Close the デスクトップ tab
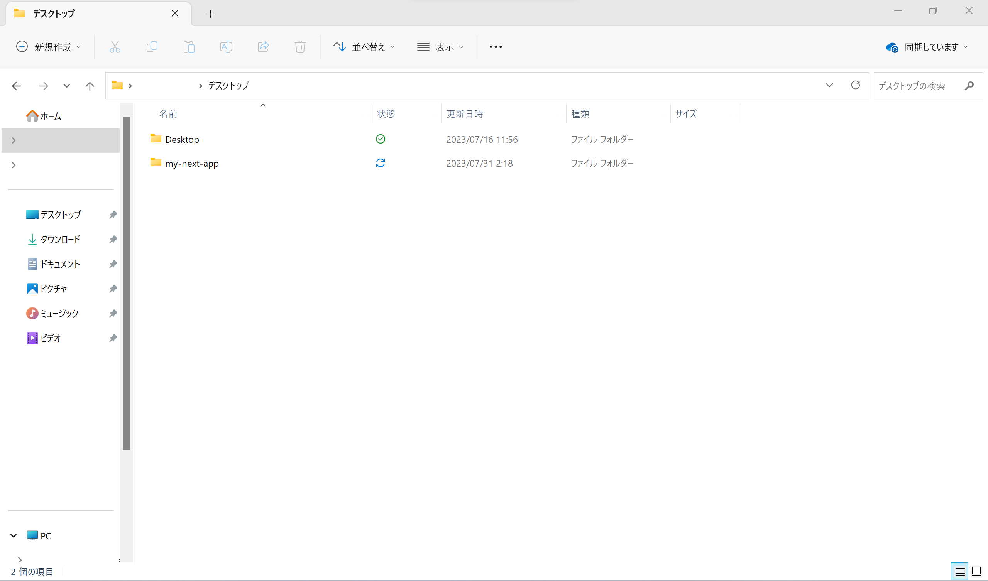988x581 pixels. [x=175, y=14]
